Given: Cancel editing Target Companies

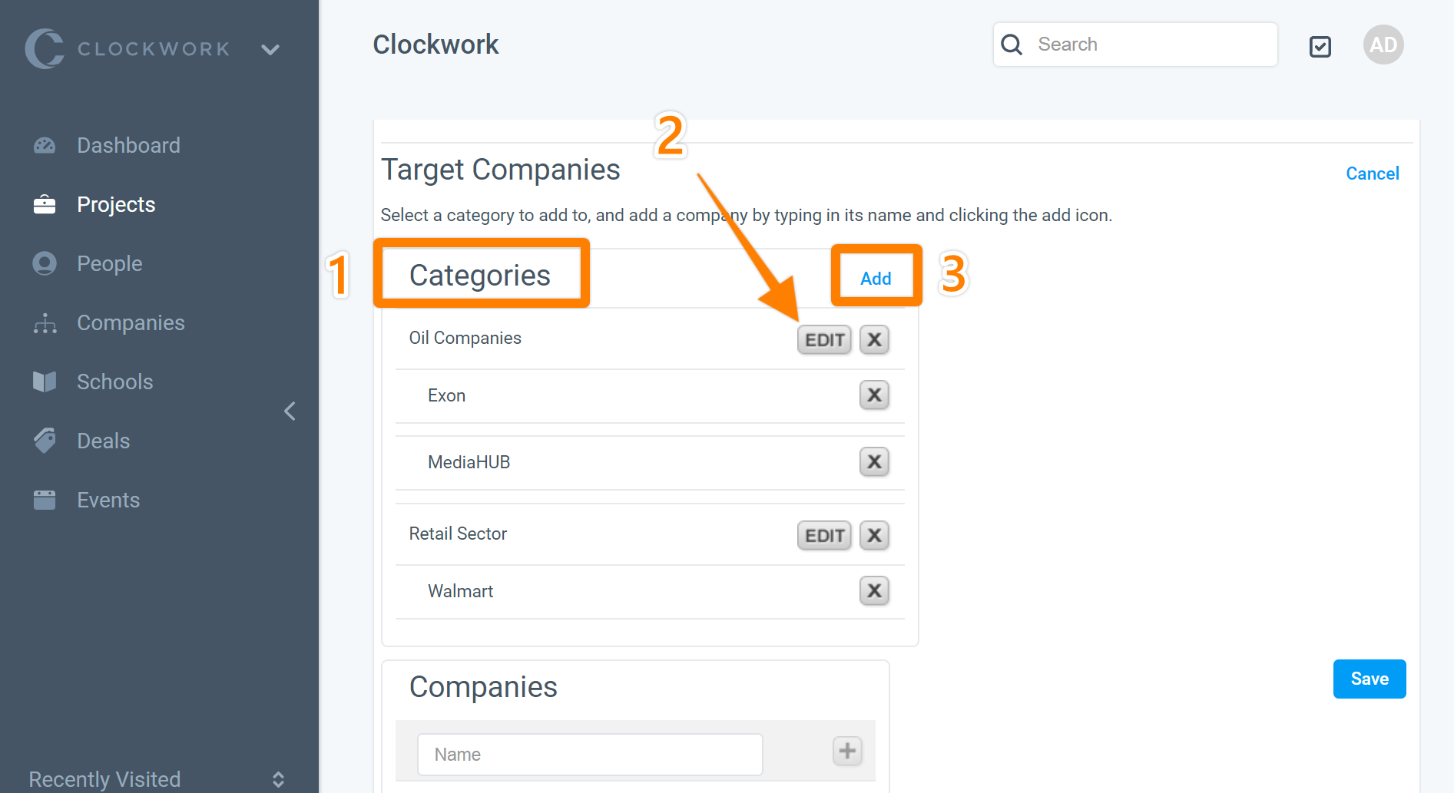Looking at the screenshot, I should (x=1372, y=173).
